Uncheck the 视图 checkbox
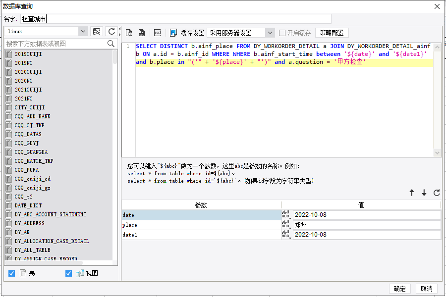Image resolution: width=446 pixels, height=297 pixels. [68, 273]
